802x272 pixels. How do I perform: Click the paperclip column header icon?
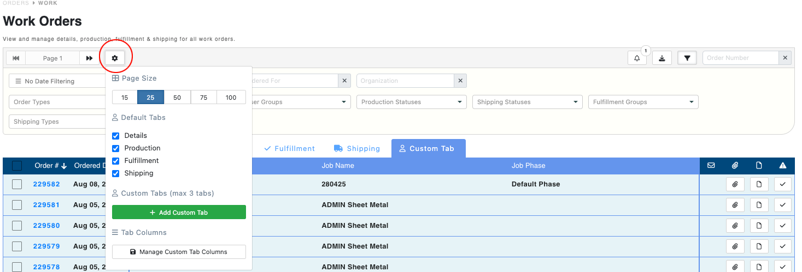pos(735,165)
